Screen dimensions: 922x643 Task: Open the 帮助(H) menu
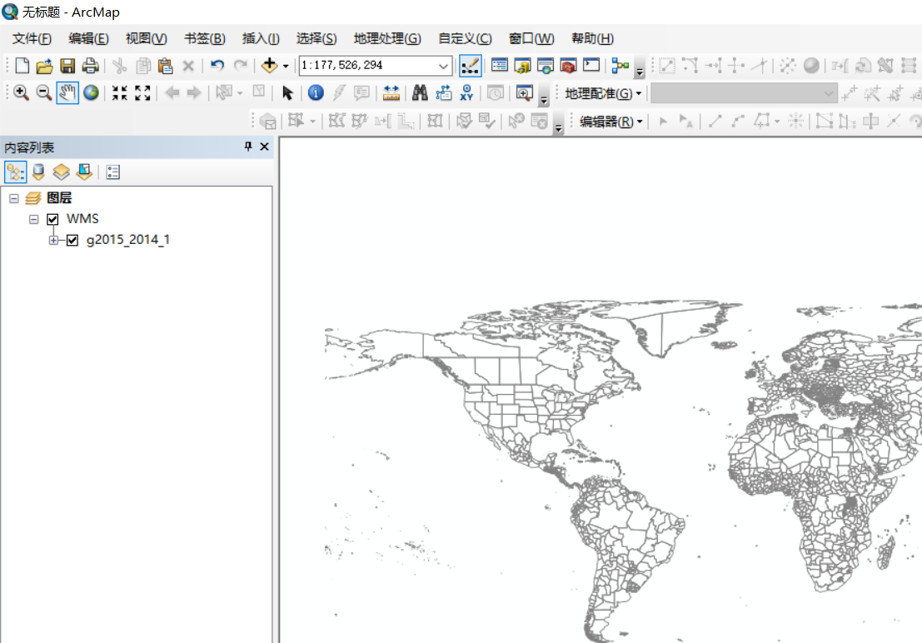[593, 39]
